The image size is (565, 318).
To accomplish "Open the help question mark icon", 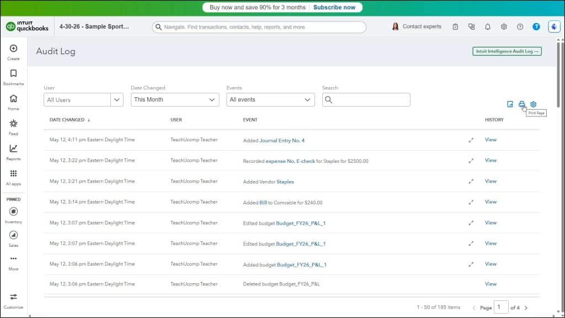I will pyautogui.click(x=520, y=26).
